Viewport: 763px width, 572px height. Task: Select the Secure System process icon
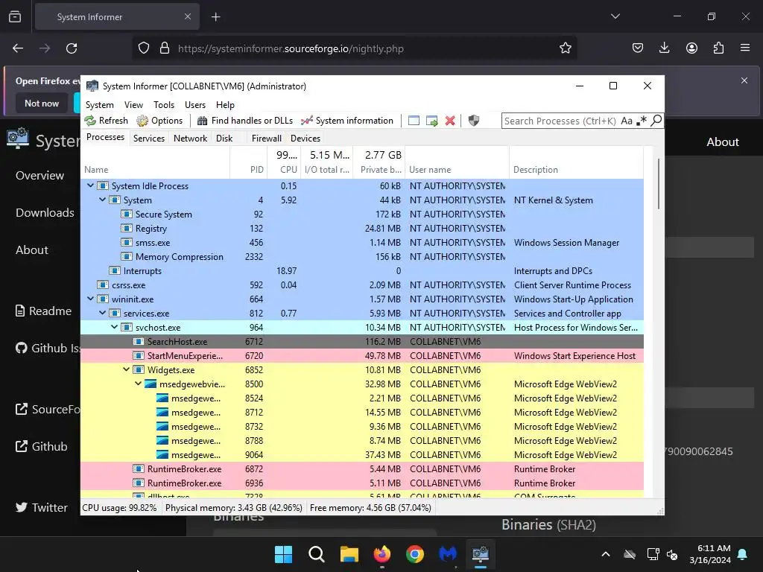[127, 214]
